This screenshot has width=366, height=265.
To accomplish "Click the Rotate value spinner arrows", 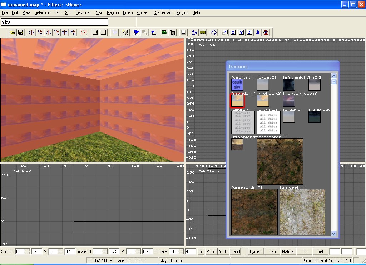I will (x=181, y=251).
